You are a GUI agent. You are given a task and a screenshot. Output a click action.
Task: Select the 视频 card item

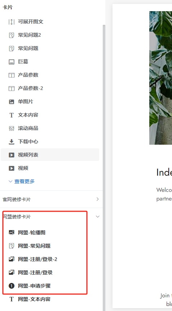point(50,168)
